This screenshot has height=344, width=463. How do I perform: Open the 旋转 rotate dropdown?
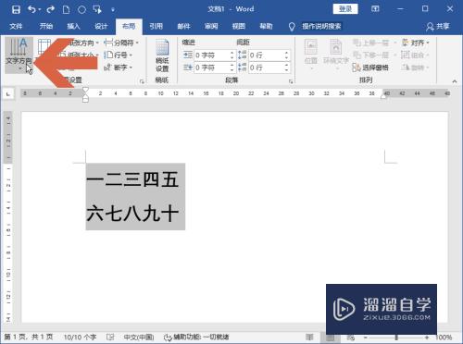pyautogui.click(x=416, y=68)
